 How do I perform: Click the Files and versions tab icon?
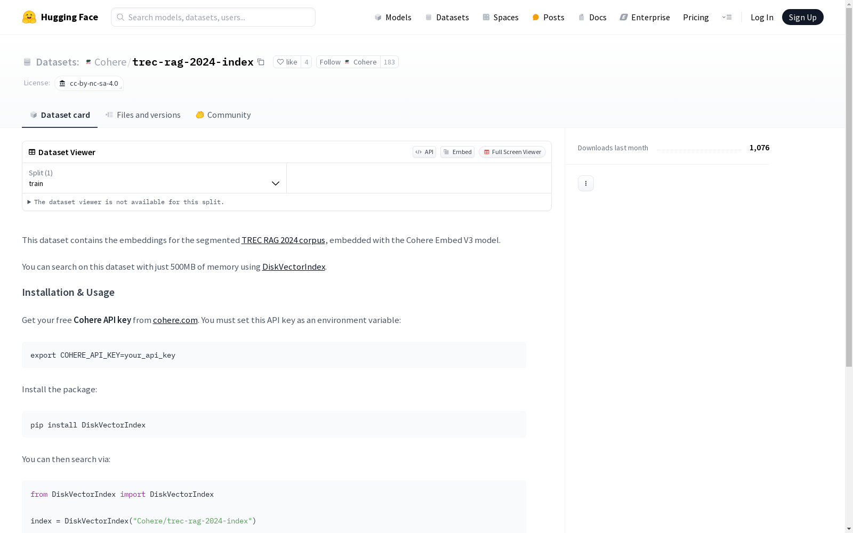coord(109,115)
